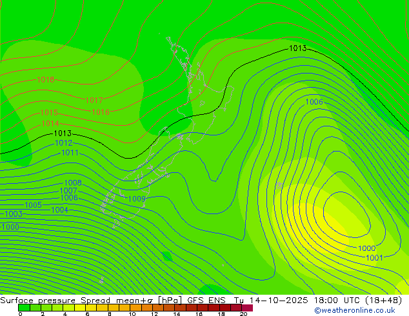The image size is (409, 316).
Task: Click the red 1017 isobar label
Action: click(x=94, y=100)
